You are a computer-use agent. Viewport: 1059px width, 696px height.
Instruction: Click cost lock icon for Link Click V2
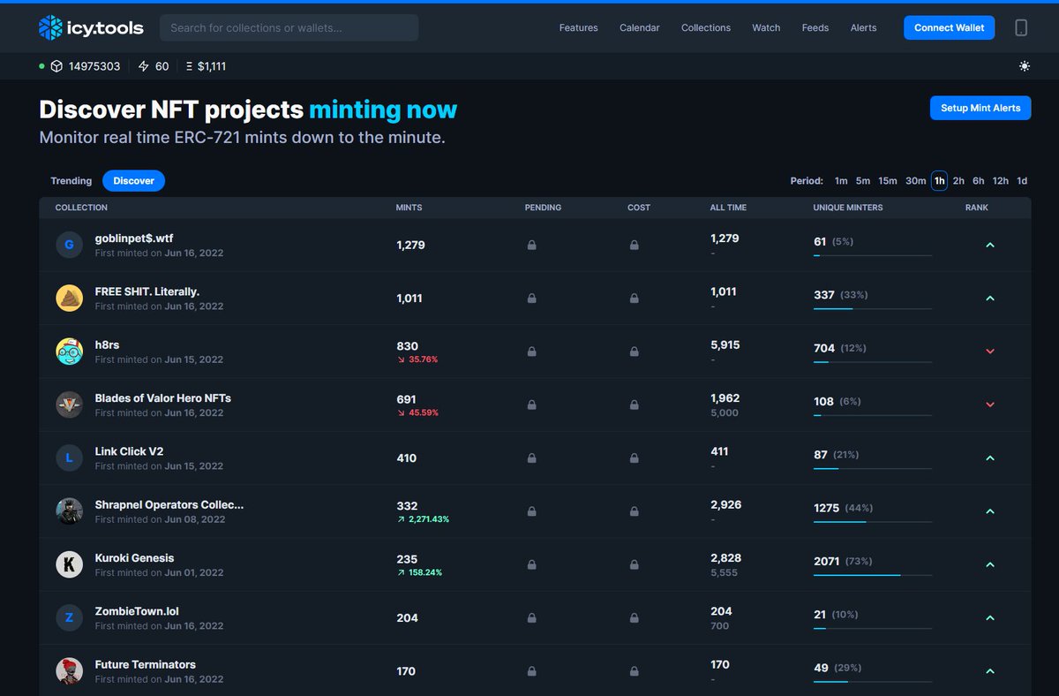click(x=635, y=458)
